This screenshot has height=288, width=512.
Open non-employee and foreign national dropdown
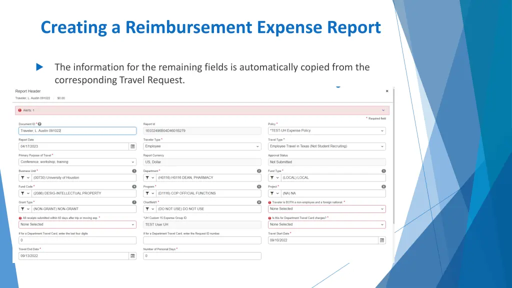[x=327, y=209]
